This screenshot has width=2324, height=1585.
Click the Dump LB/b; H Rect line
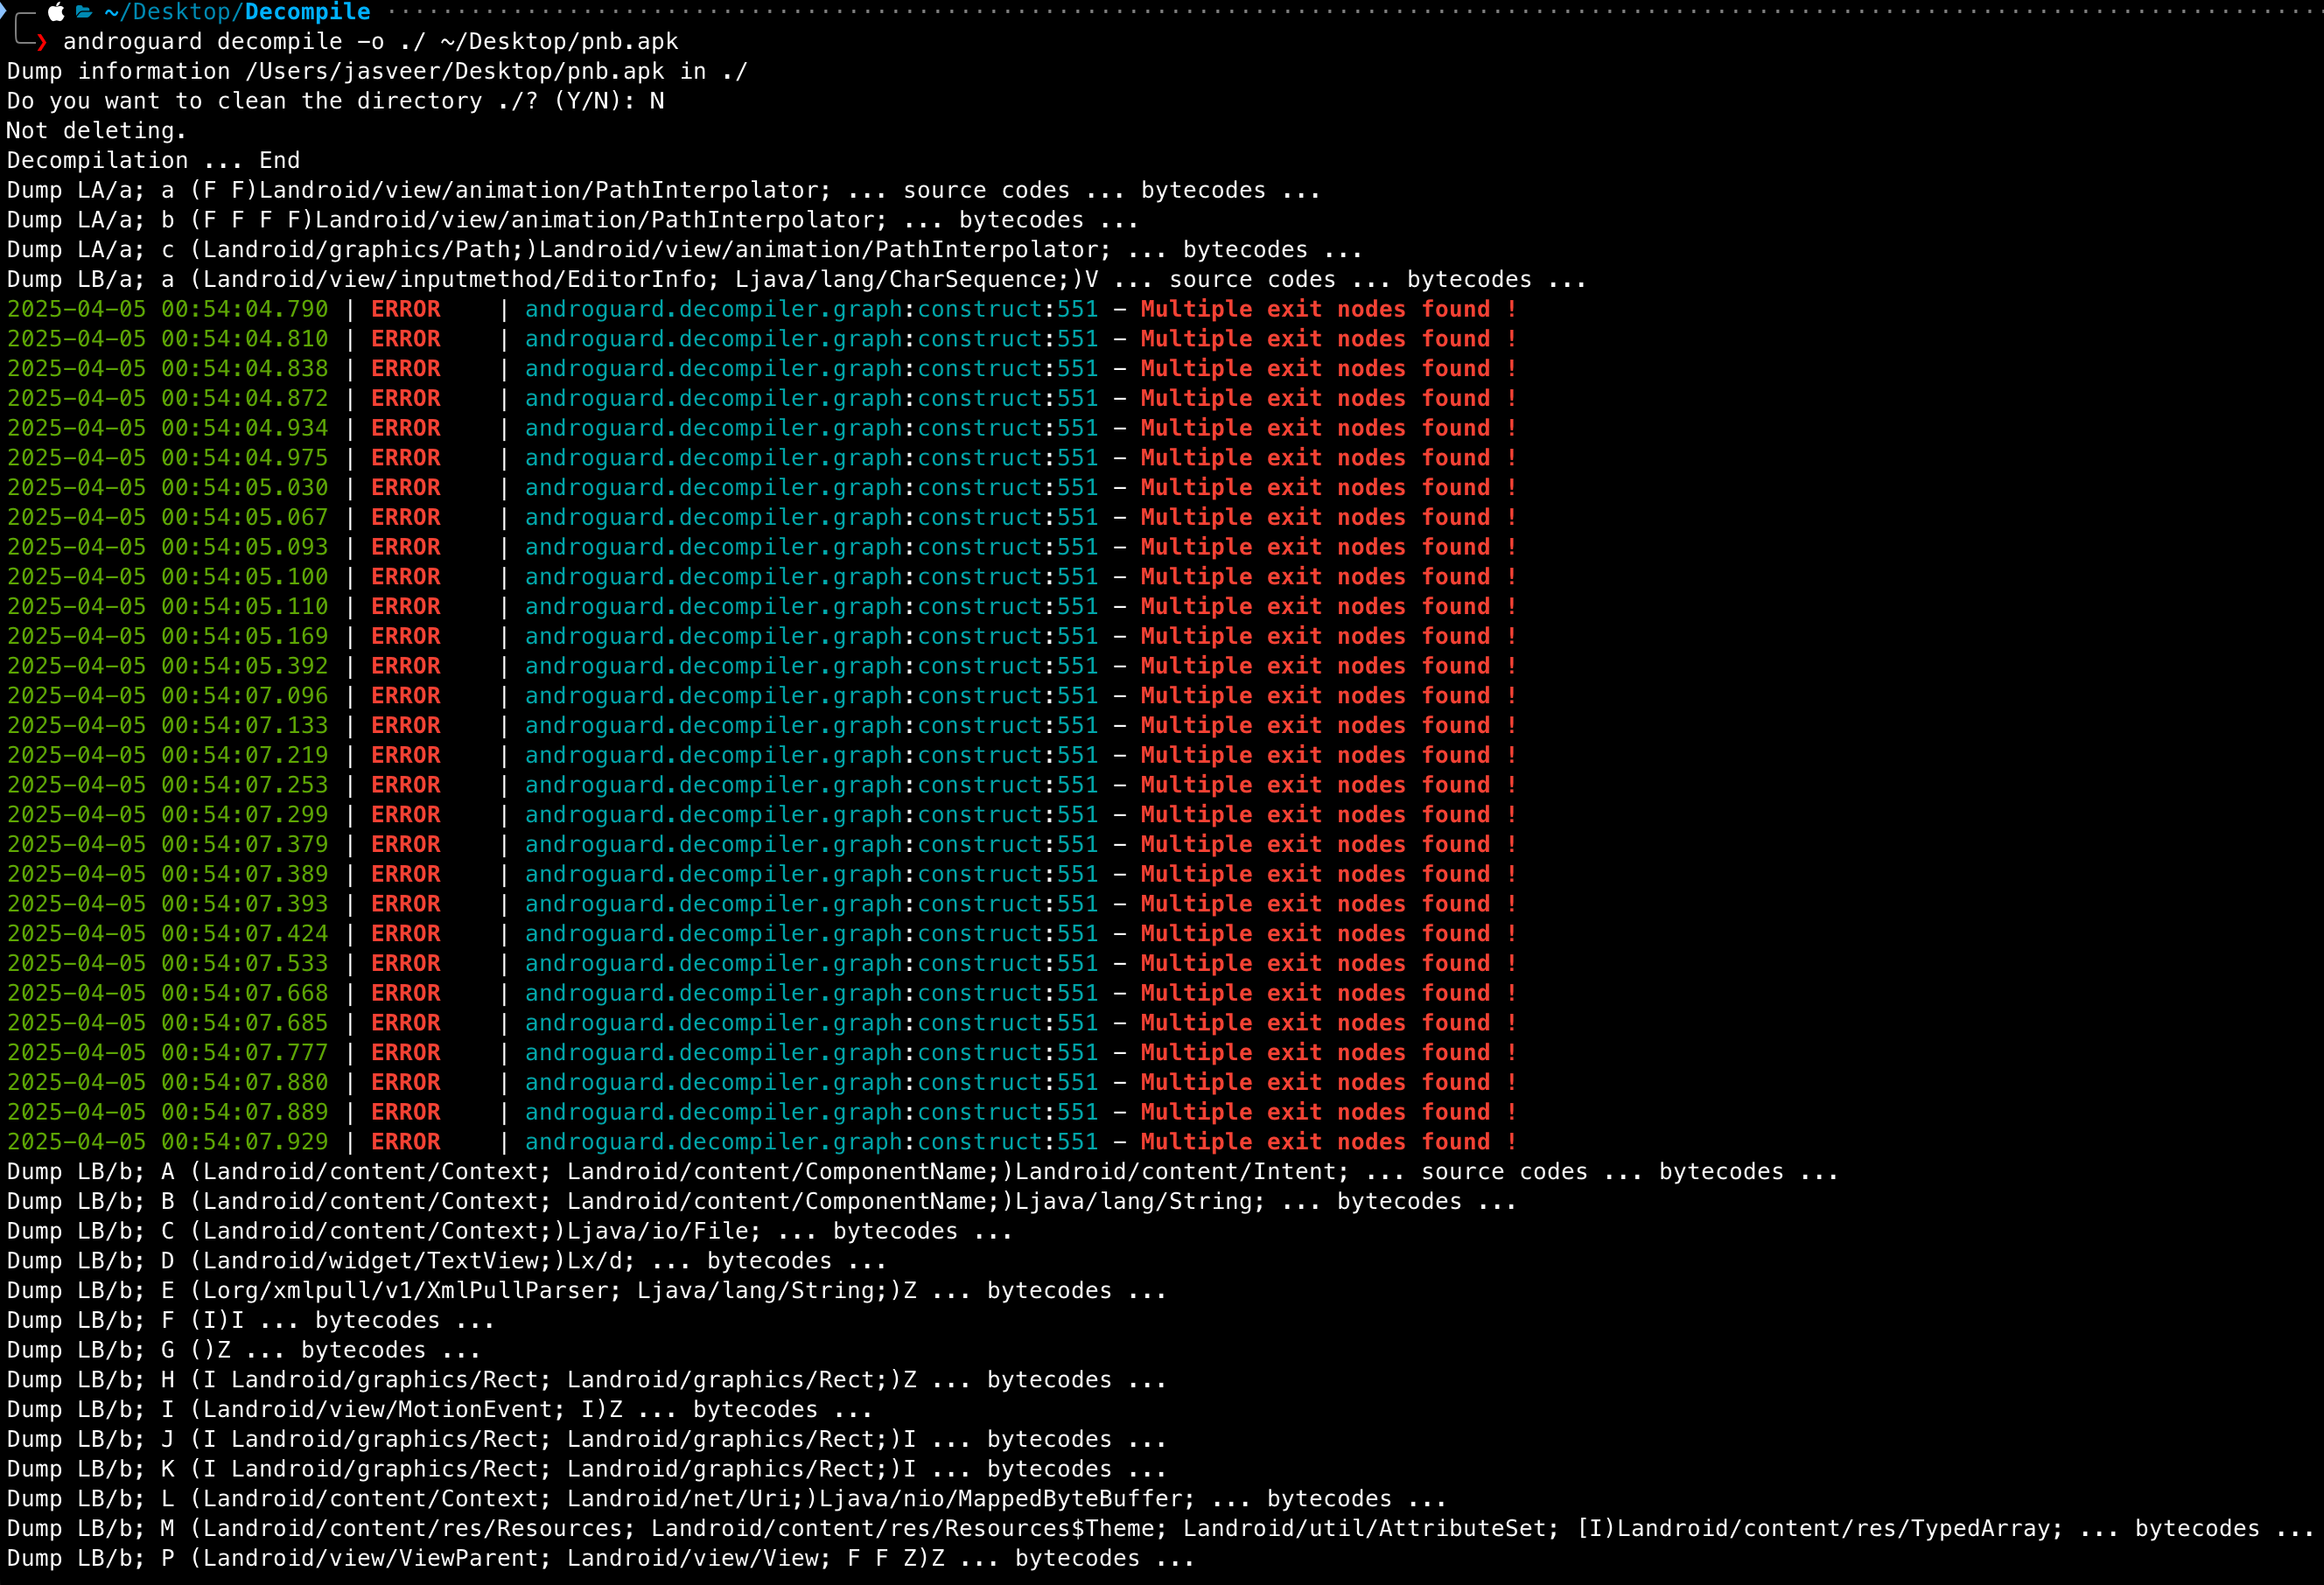coord(586,1380)
